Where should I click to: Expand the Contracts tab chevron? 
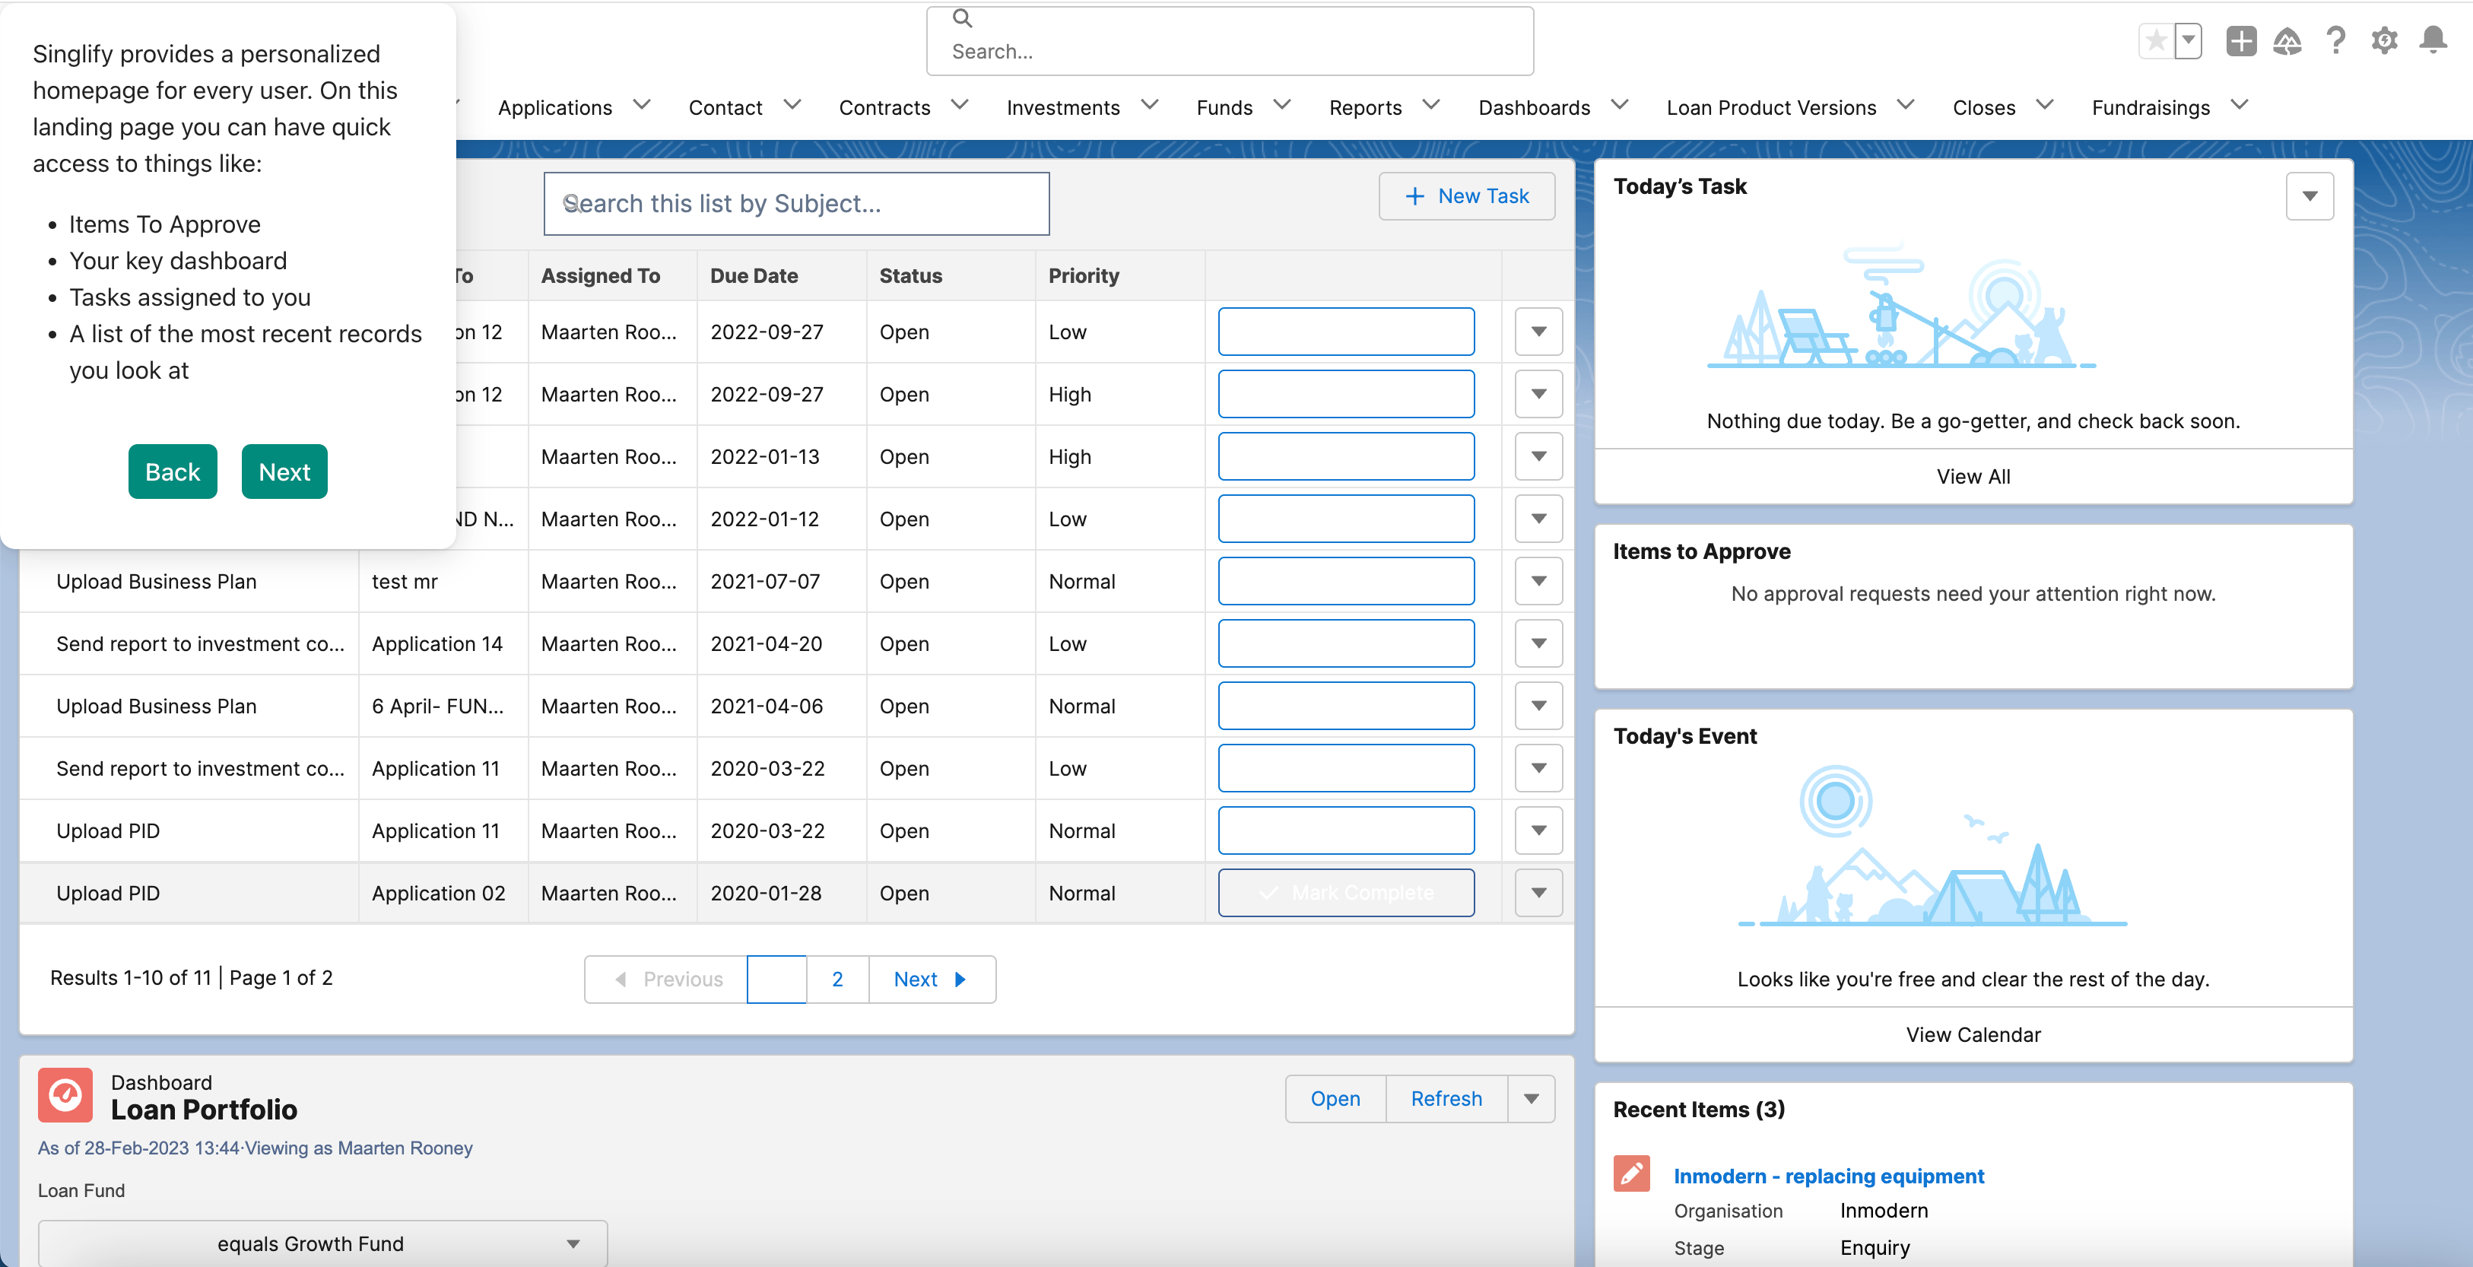(960, 105)
